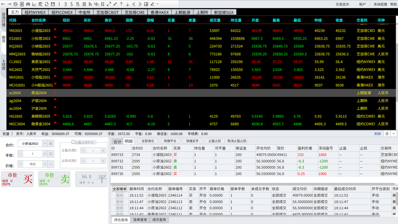Toggle the contract lock icon beside 小原油2602
Viewport: 398px width, 224px height.
[x=51, y=144]
